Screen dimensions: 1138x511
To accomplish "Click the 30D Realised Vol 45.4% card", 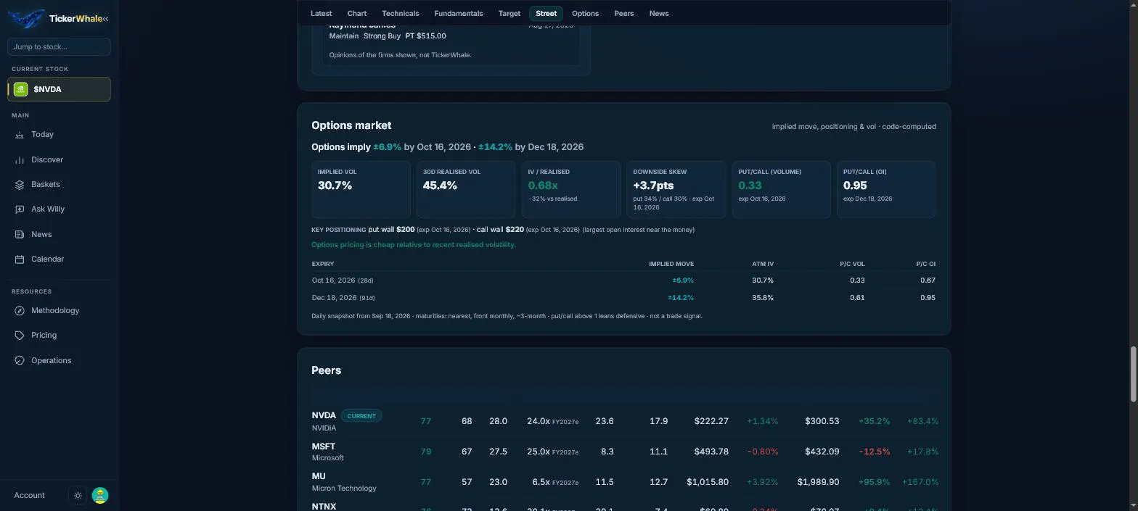I will coord(466,189).
